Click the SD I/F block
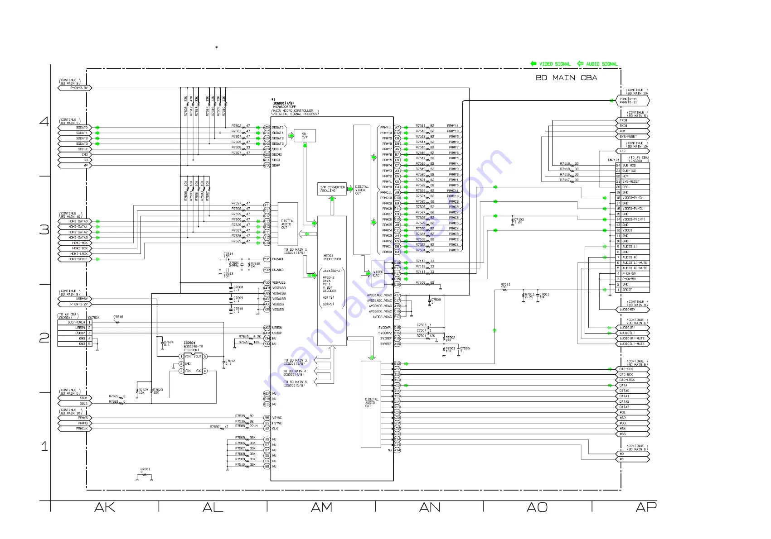Screen dimensions: 771x539 click(305, 136)
